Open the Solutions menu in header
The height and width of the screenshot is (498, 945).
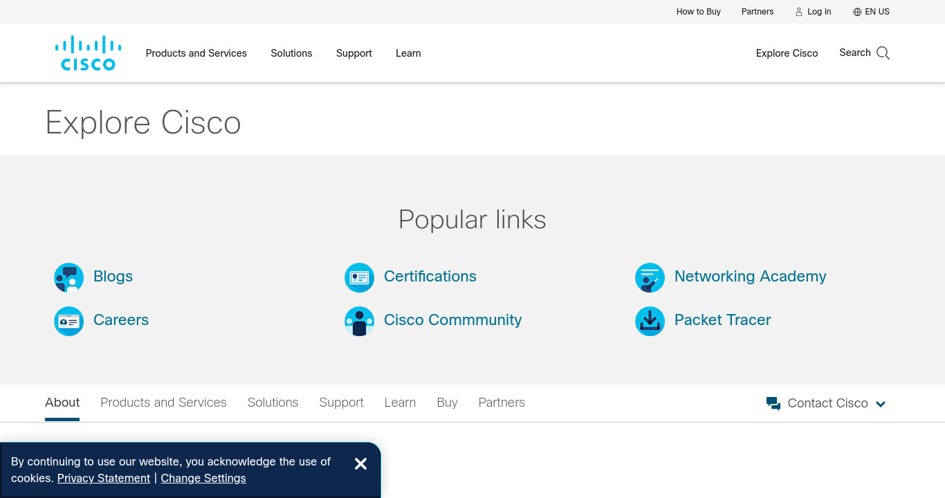291,53
